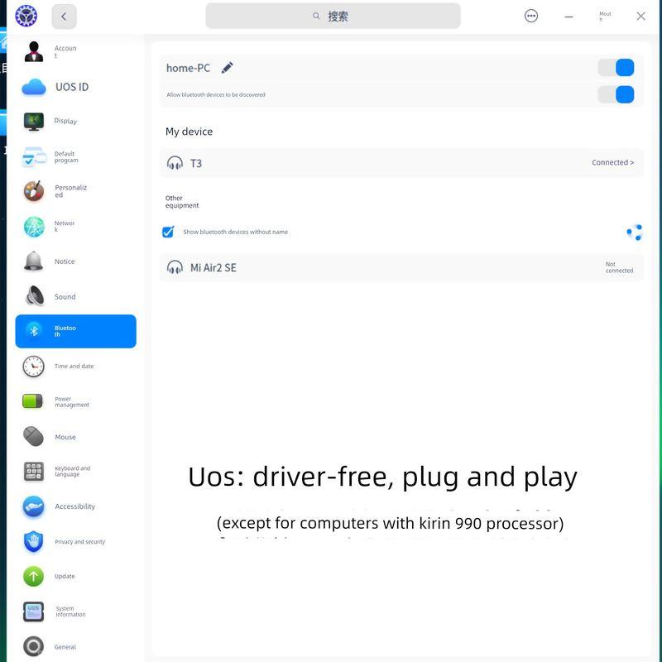
Task: Open the Notice bell icon
Action: (x=34, y=261)
